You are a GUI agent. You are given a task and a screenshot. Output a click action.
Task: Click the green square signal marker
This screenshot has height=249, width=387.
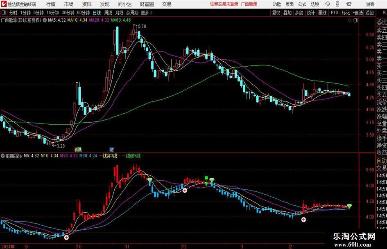click(206, 178)
